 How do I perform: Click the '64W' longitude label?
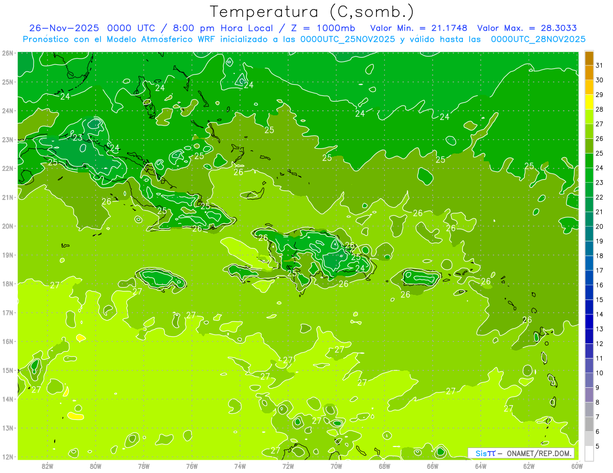(481, 465)
